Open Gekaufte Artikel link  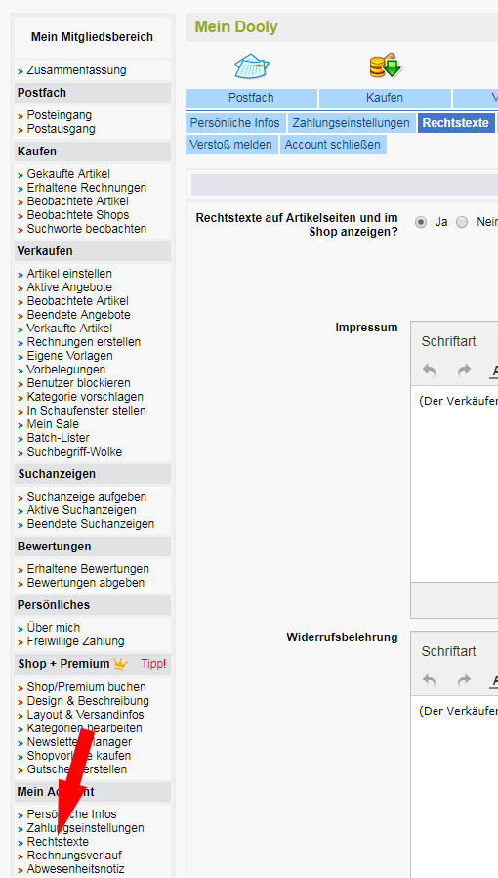click(x=68, y=174)
